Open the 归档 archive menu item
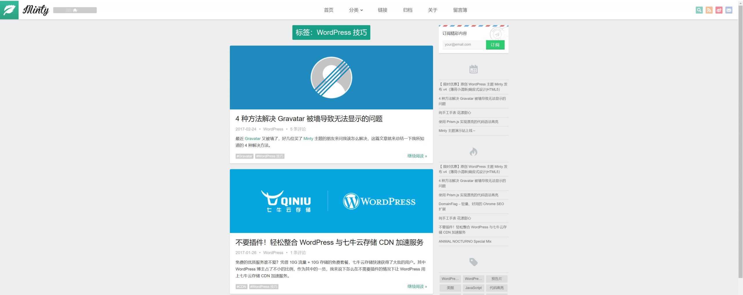 pos(407,10)
